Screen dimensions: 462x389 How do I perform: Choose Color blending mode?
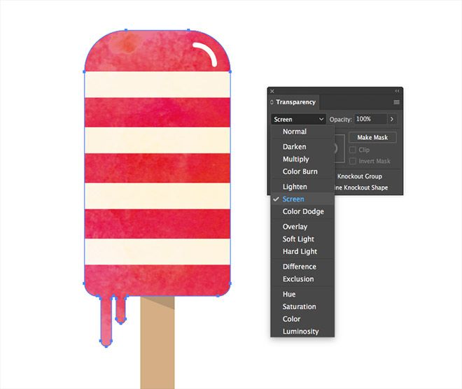[x=302, y=319]
